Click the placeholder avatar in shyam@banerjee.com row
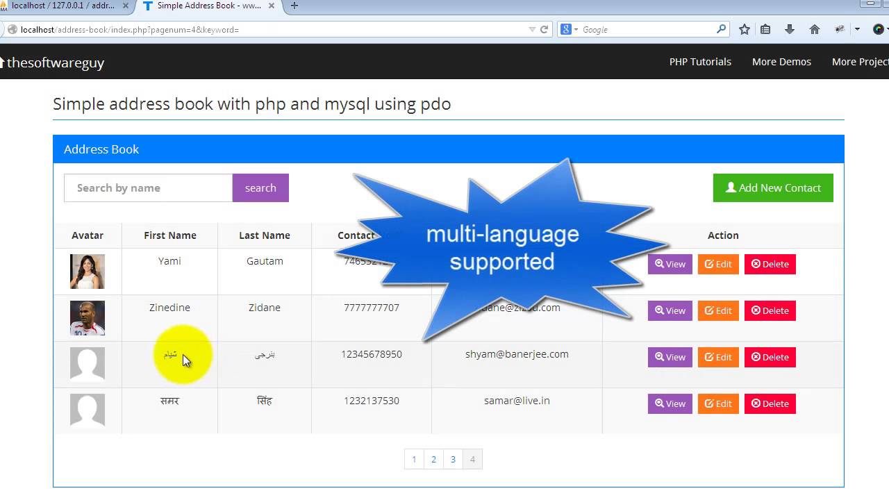The width and height of the screenshot is (889, 500). pyautogui.click(x=88, y=364)
